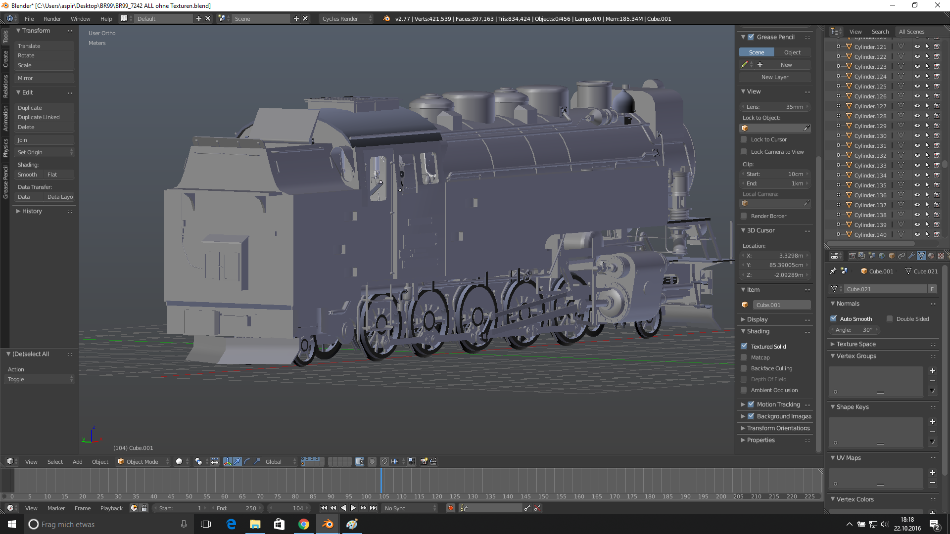950x534 pixels.
Task: Enable Ambient Occlusion checkbox
Action: pyautogui.click(x=744, y=390)
